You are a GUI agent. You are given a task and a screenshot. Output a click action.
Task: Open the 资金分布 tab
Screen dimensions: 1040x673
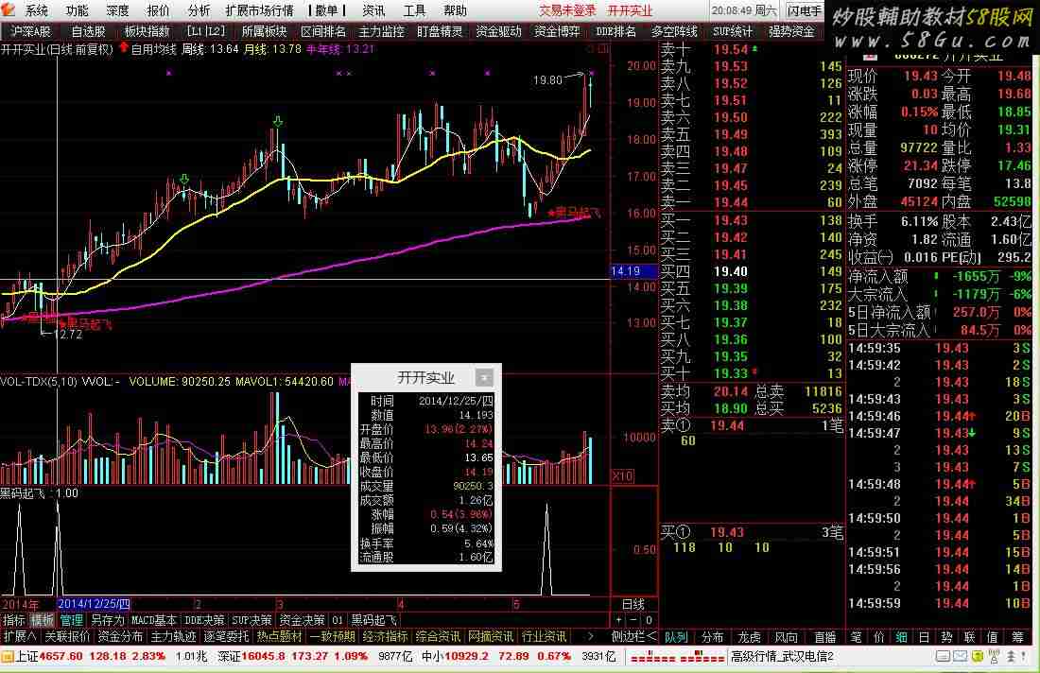pyautogui.click(x=120, y=637)
